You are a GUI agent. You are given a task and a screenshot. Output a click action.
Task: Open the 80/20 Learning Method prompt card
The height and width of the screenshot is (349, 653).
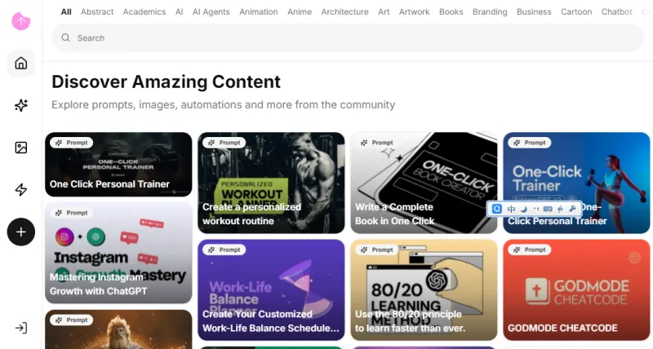[x=424, y=290]
